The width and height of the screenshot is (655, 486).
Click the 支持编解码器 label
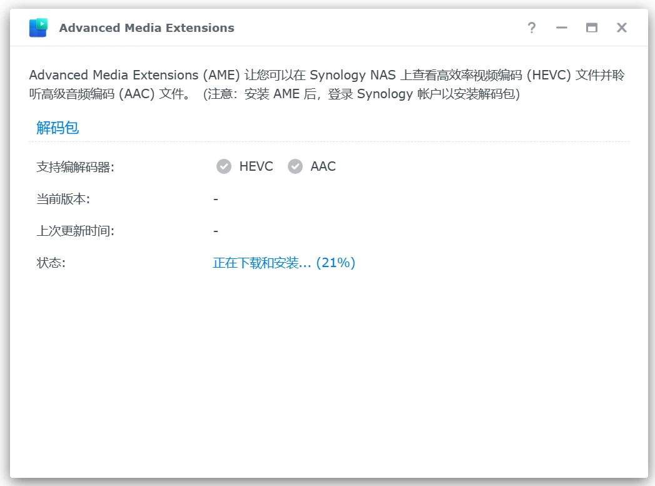(x=75, y=167)
